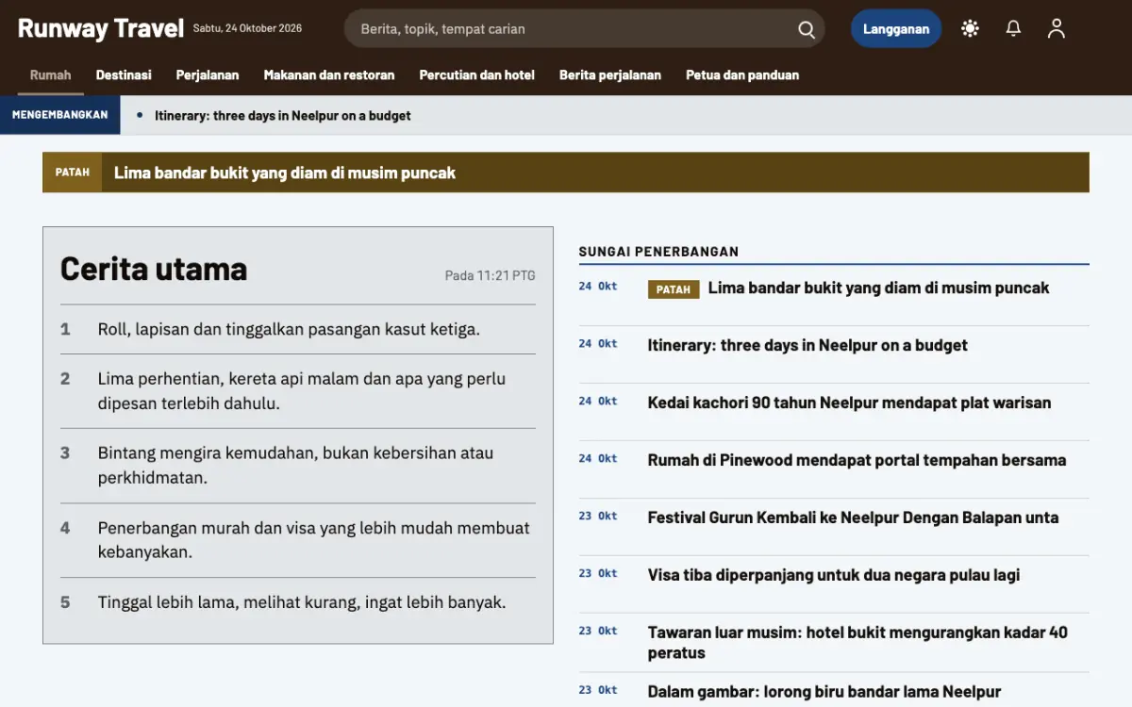Viewport: 1132px width, 707px height.
Task: Click the Pada 11:21 PTG timestamp
Action: point(490,276)
